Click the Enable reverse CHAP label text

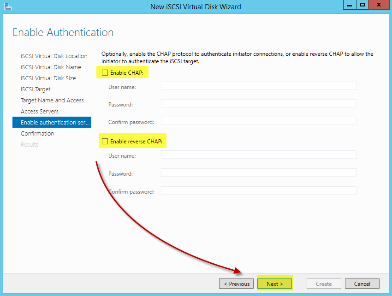tap(136, 142)
